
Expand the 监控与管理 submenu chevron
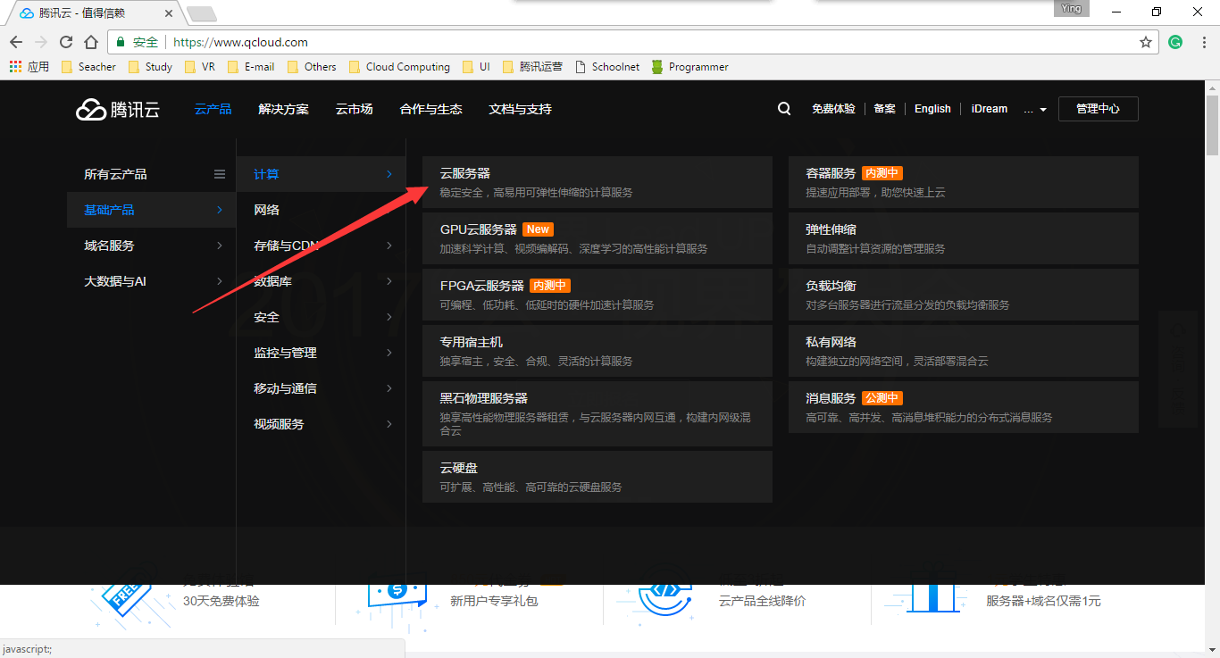[x=389, y=353]
